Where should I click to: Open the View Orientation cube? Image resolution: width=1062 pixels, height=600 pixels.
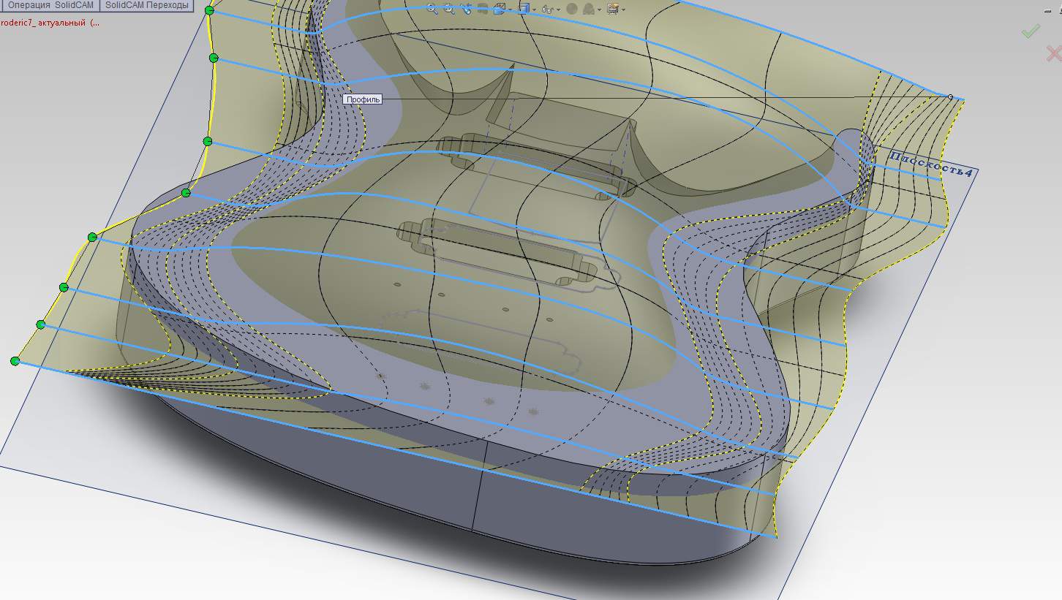(x=500, y=9)
